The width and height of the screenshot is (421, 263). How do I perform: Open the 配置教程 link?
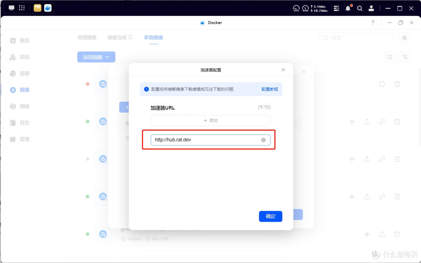[270, 89]
